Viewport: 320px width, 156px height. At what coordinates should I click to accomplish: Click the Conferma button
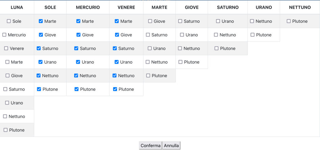pyautogui.click(x=150, y=146)
